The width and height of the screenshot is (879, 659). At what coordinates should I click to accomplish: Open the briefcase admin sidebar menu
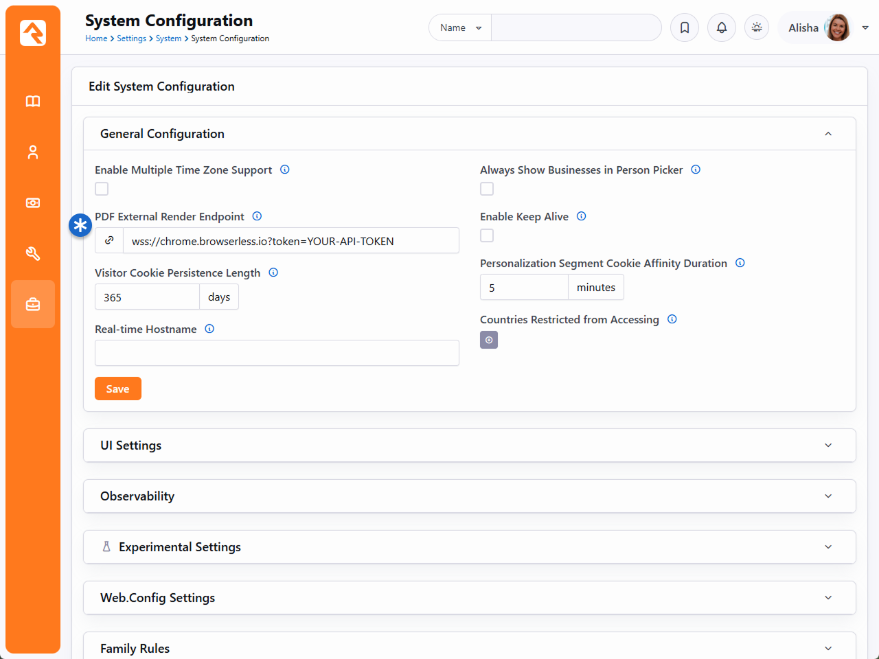coord(33,304)
